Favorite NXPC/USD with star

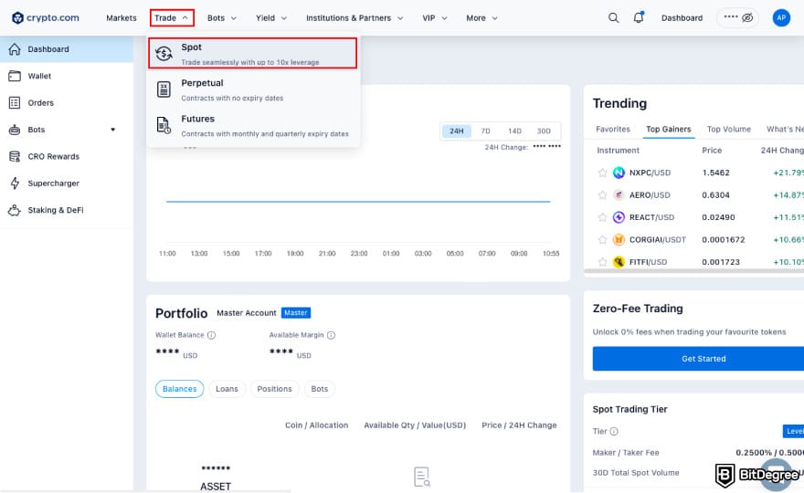602,173
